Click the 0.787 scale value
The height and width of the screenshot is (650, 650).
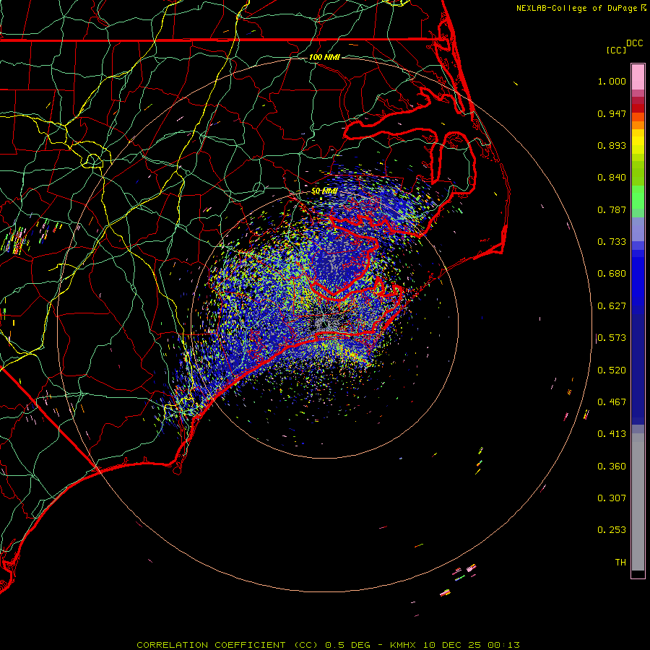click(x=612, y=209)
